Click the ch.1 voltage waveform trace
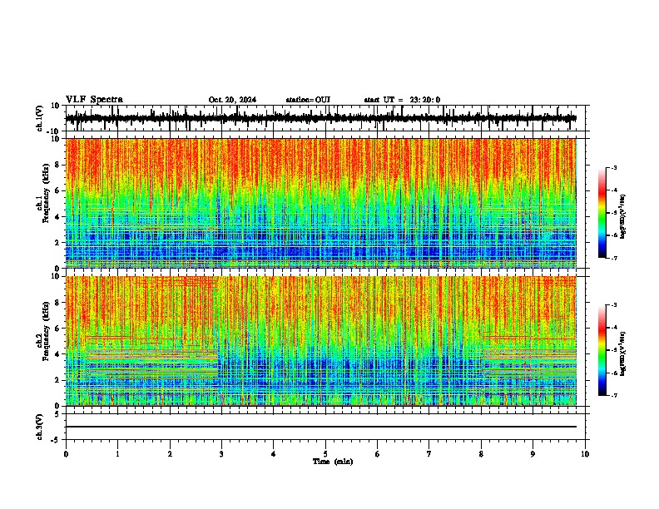 (x=321, y=118)
